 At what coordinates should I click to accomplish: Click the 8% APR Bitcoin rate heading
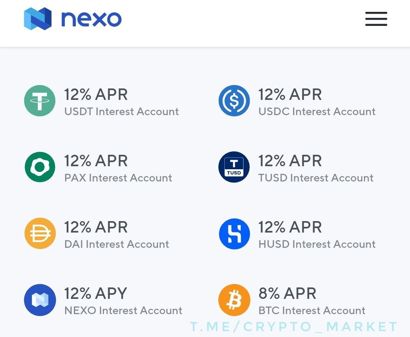click(x=287, y=293)
